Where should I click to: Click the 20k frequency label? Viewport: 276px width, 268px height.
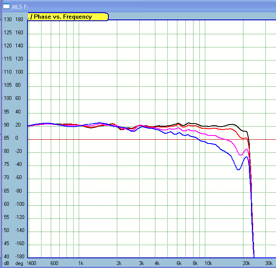[246, 263]
